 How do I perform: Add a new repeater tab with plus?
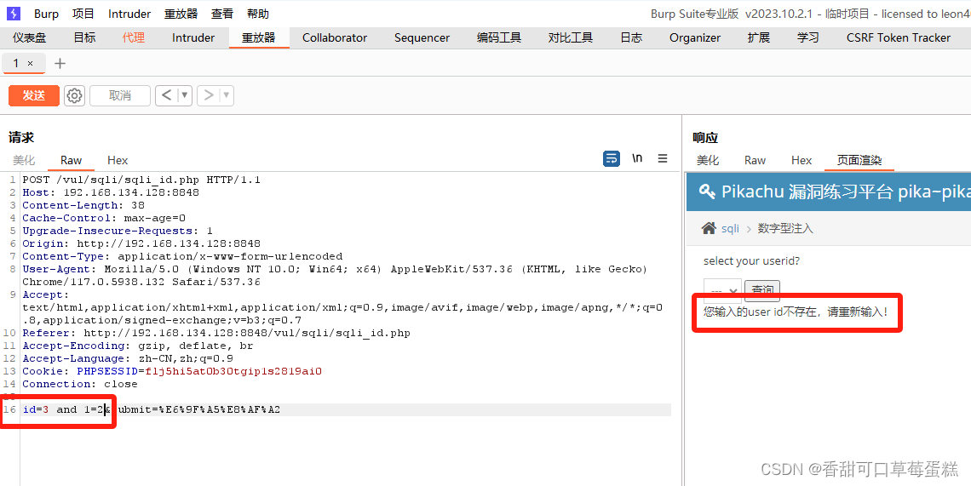(x=60, y=63)
